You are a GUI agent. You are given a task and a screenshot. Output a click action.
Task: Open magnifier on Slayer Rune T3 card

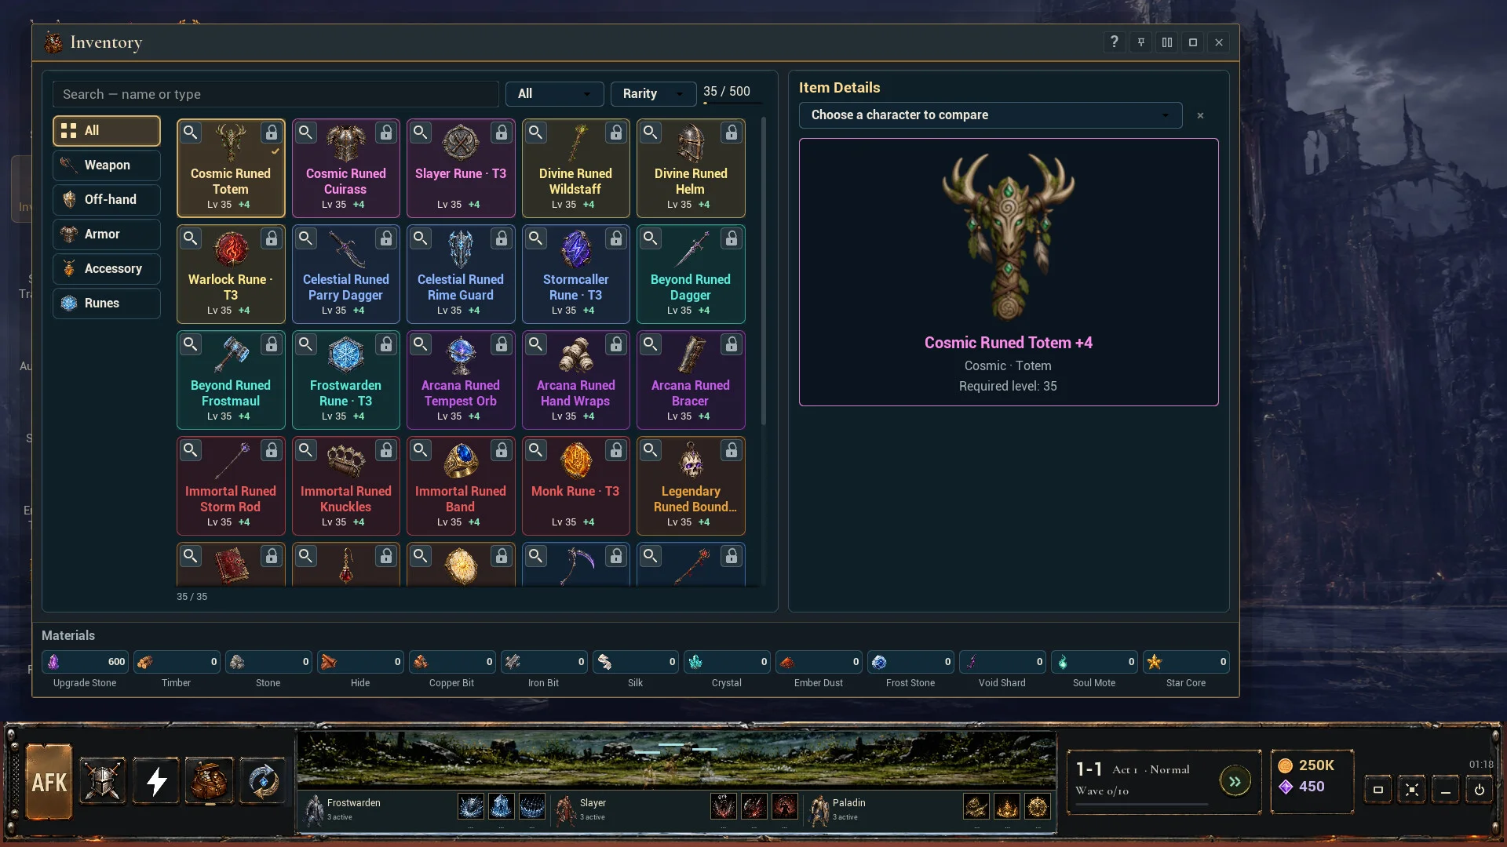coord(420,133)
